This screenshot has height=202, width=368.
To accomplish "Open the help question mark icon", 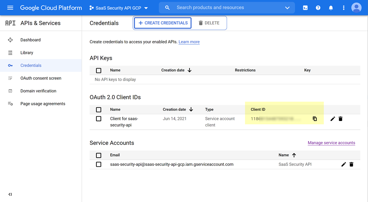I will [x=318, y=8].
